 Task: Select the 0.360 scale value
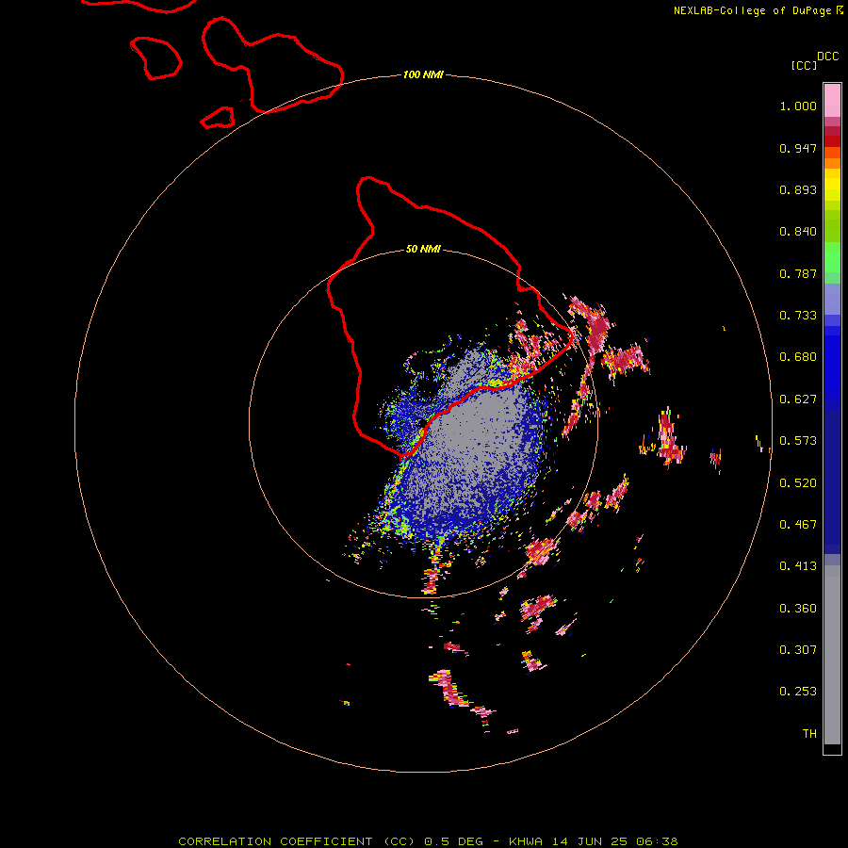click(798, 609)
